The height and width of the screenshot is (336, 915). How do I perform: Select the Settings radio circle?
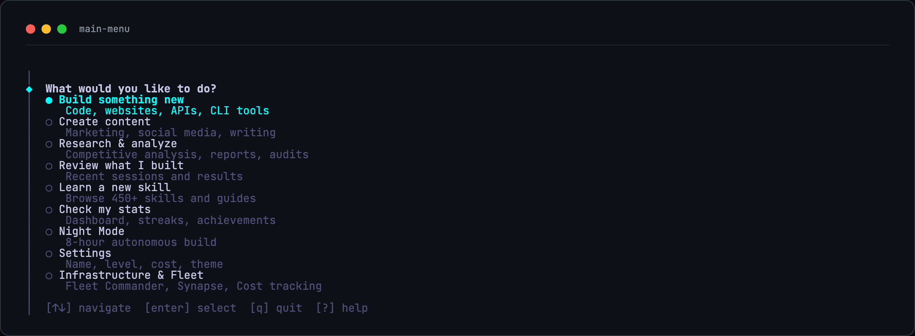pyautogui.click(x=49, y=254)
